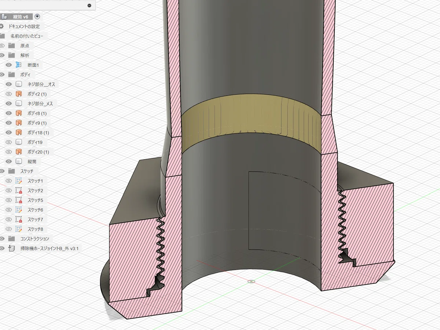Click the orange ボディ20 (1) body icon
440x330 pixels.
tap(19, 151)
